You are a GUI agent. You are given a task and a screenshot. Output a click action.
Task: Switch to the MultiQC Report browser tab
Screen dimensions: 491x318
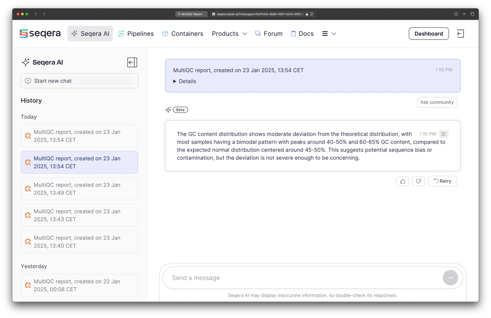point(191,14)
